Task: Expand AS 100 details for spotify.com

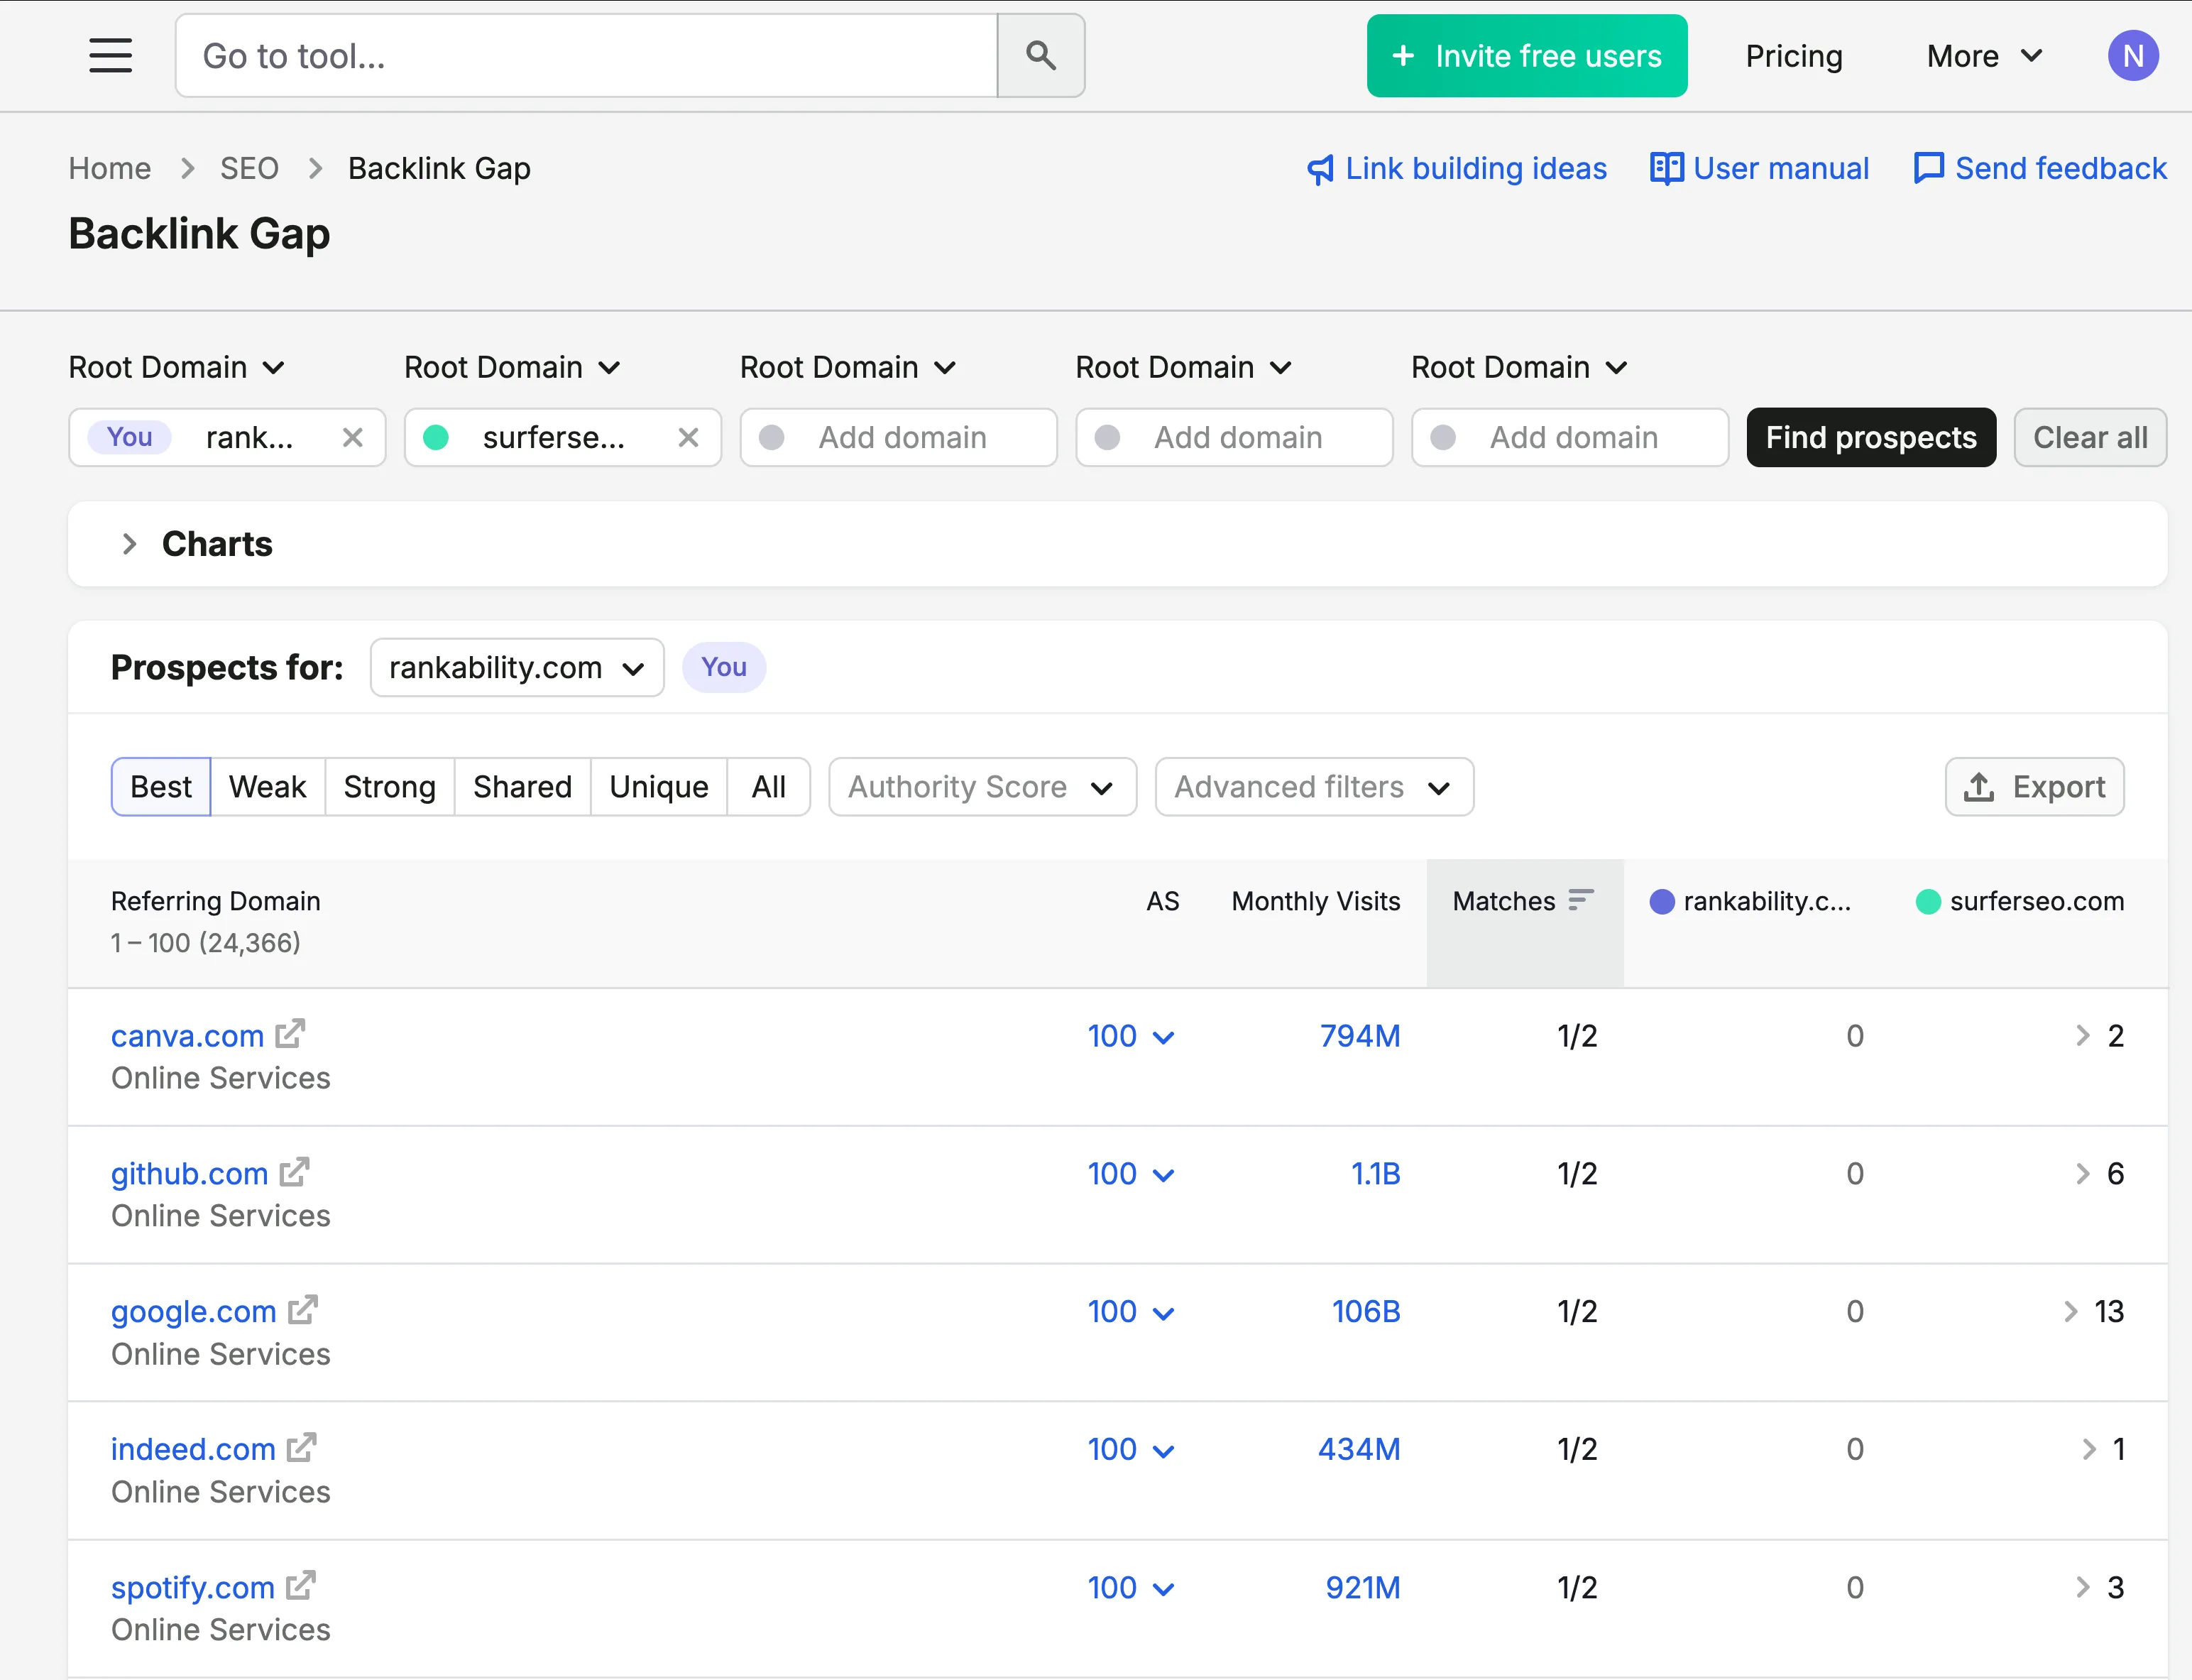Action: click(1131, 1588)
